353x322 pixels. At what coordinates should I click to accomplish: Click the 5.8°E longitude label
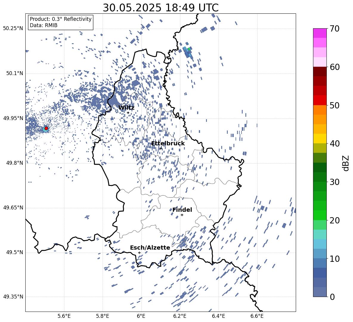103,316
